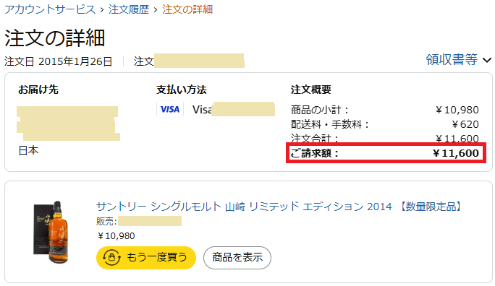Click the 配送料・手数料 ¥620 line
The height and width of the screenshot is (286, 495).
(x=385, y=124)
